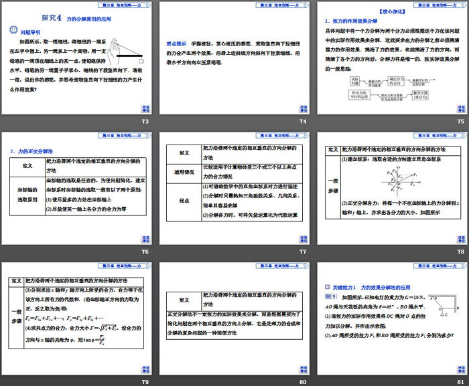Viewport: 469px width, 386px height.
Task: Click the 一般步骤 cell on slide 78
Action: pyautogui.click(x=333, y=187)
